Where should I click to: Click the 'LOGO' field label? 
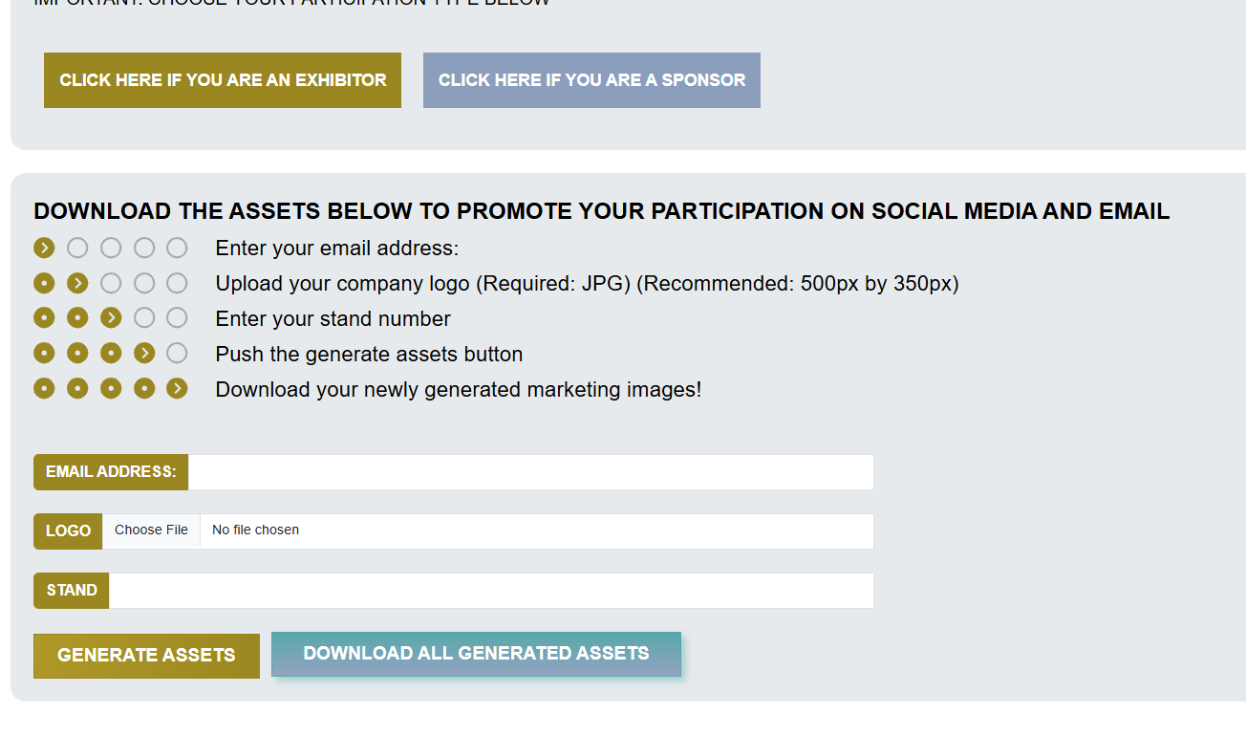click(x=68, y=531)
